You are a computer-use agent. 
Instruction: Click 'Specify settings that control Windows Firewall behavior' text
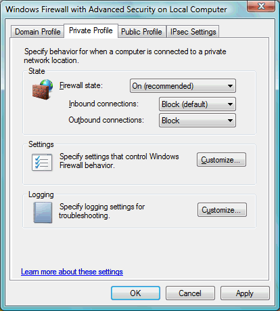(119, 161)
